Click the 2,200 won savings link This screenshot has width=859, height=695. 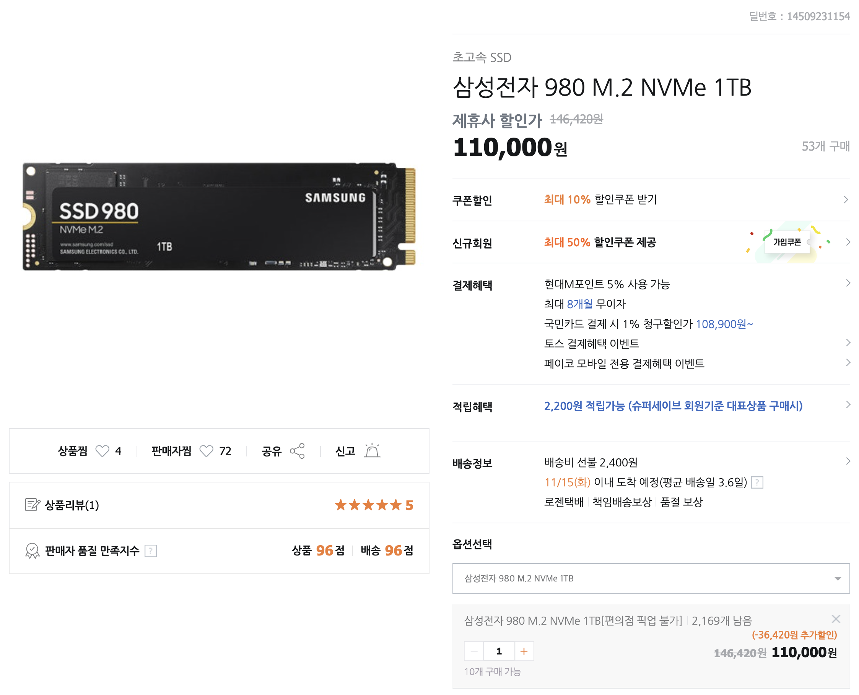[673, 406]
